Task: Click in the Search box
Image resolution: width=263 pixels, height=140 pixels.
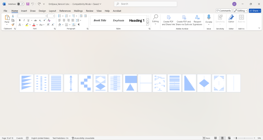Action: [x=146, y=4]
